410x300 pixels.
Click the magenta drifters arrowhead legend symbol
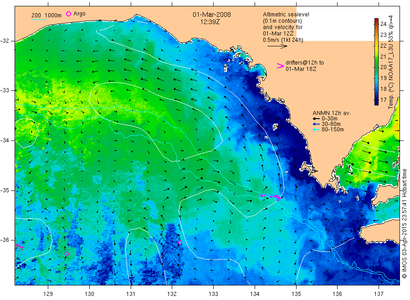click(x=280, y=66)
